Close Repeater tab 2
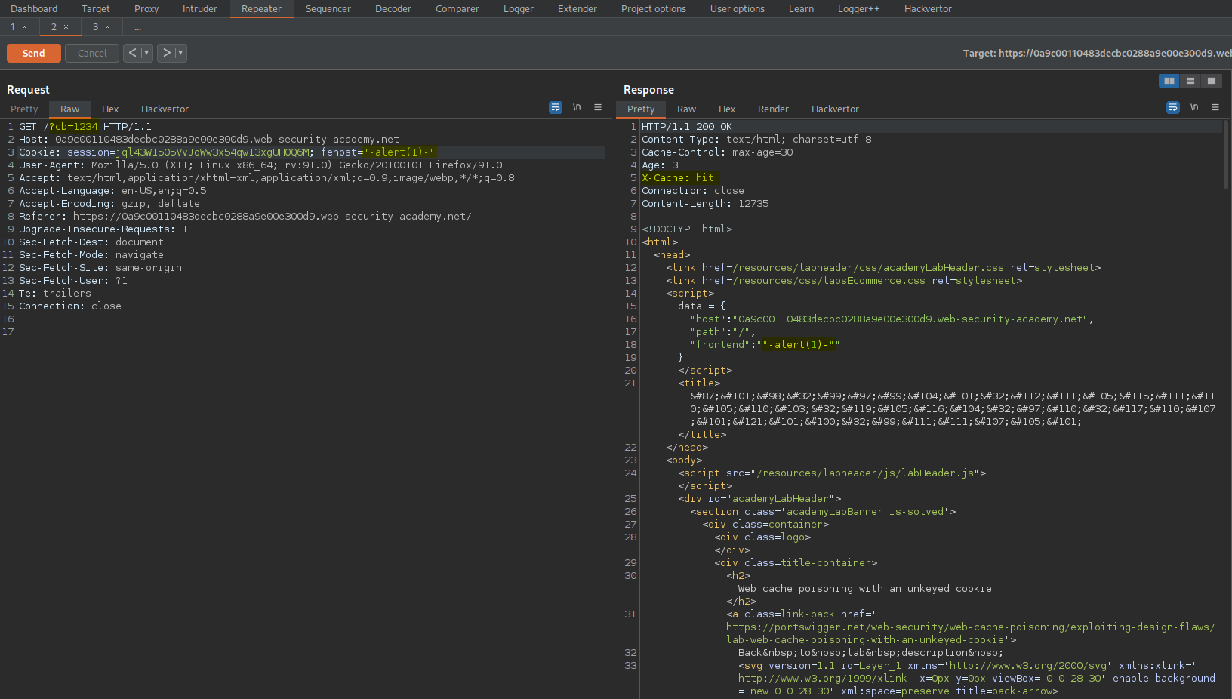 66,27
